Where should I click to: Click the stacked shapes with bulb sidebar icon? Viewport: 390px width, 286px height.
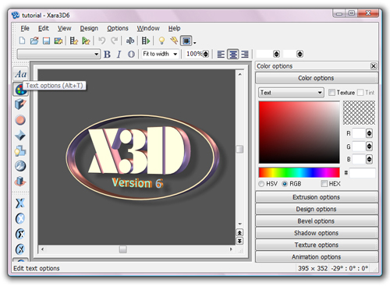coord(20,150)
